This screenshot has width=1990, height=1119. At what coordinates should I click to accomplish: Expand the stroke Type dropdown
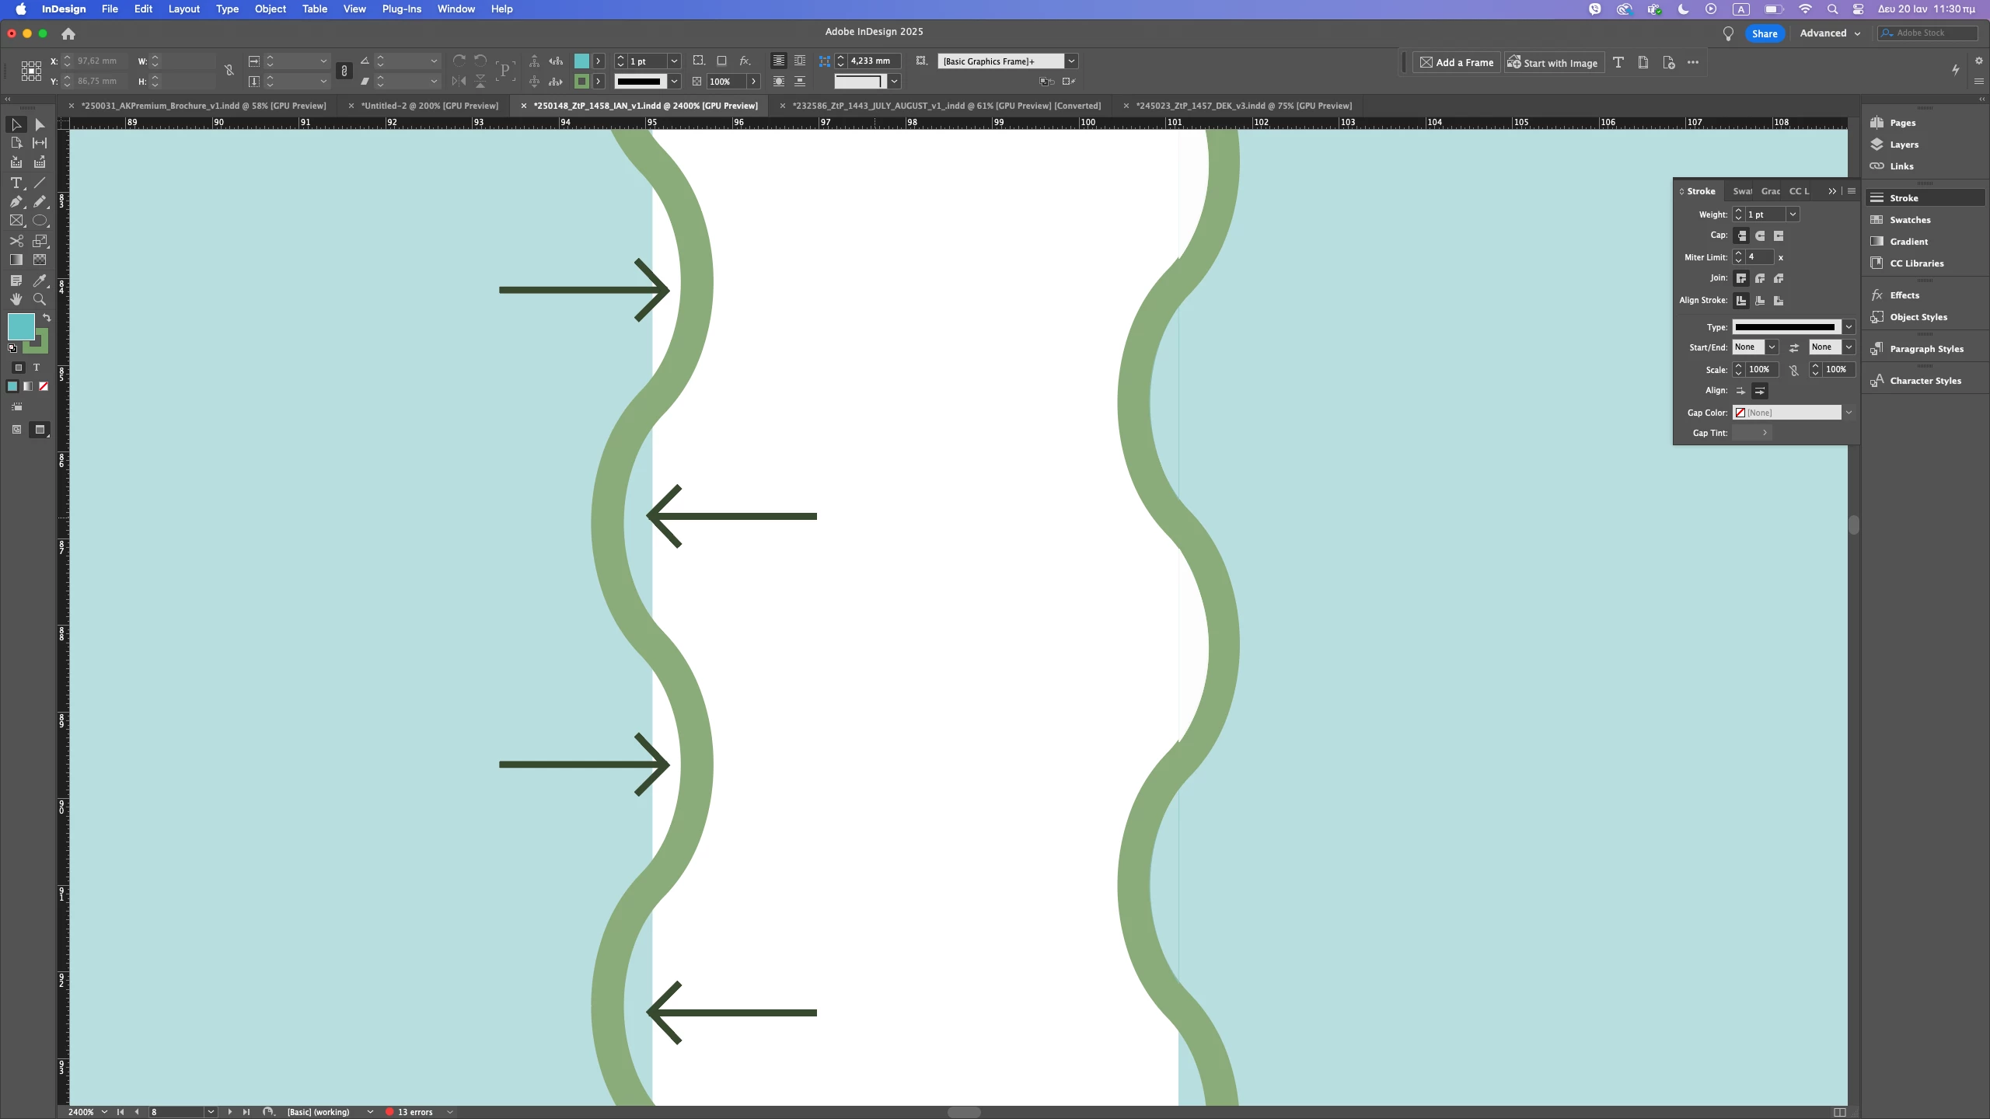1849,327
